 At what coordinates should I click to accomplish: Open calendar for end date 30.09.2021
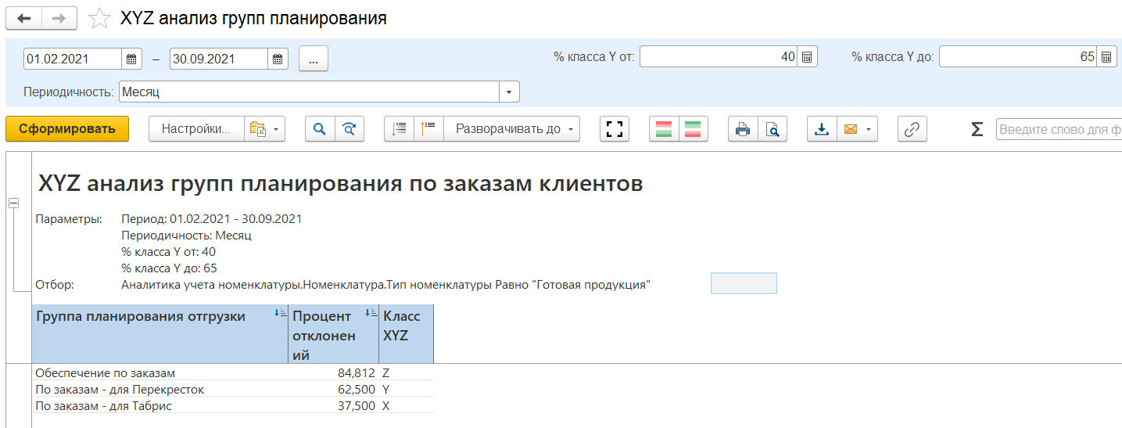(x=278, y=59)
